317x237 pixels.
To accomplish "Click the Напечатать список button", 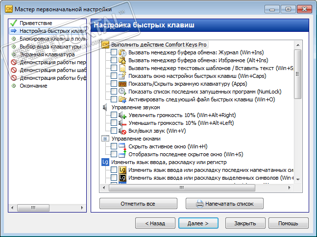I will (224, 204).
